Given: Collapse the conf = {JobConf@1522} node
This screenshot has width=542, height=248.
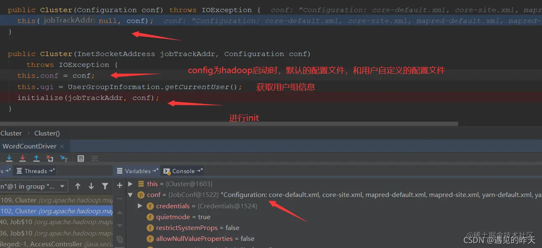Looking at the screenshot, I should point(130,195).
